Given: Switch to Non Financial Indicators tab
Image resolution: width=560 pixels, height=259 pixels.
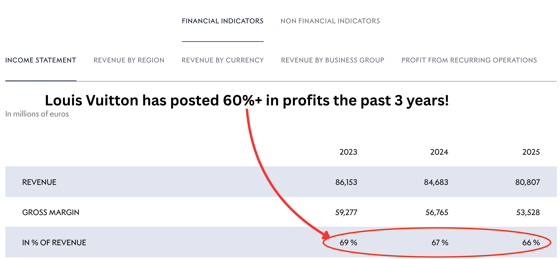Looking at the screenshot, I should click(330, 21).
